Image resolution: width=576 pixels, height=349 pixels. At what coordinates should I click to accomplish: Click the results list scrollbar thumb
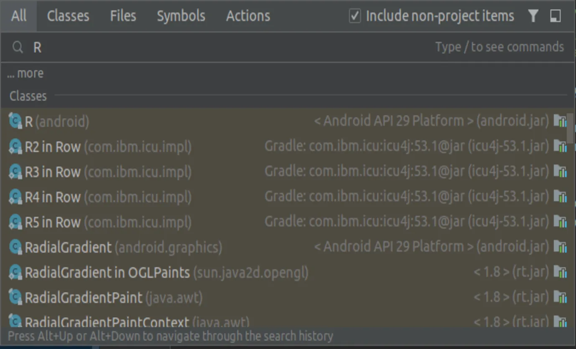click(570, 126)
